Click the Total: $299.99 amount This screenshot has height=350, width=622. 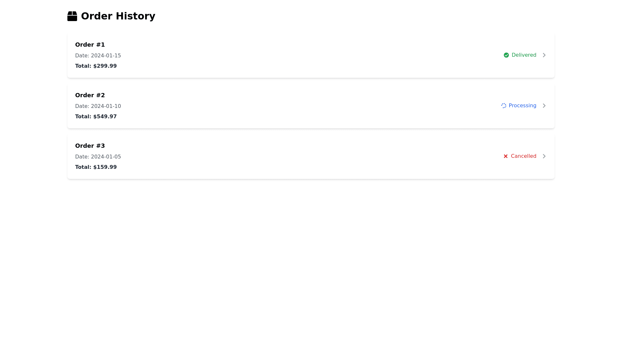click(x=96, y=66)
